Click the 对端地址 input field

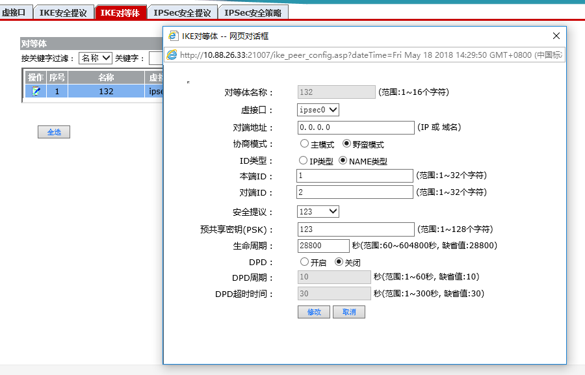point(356,127)
